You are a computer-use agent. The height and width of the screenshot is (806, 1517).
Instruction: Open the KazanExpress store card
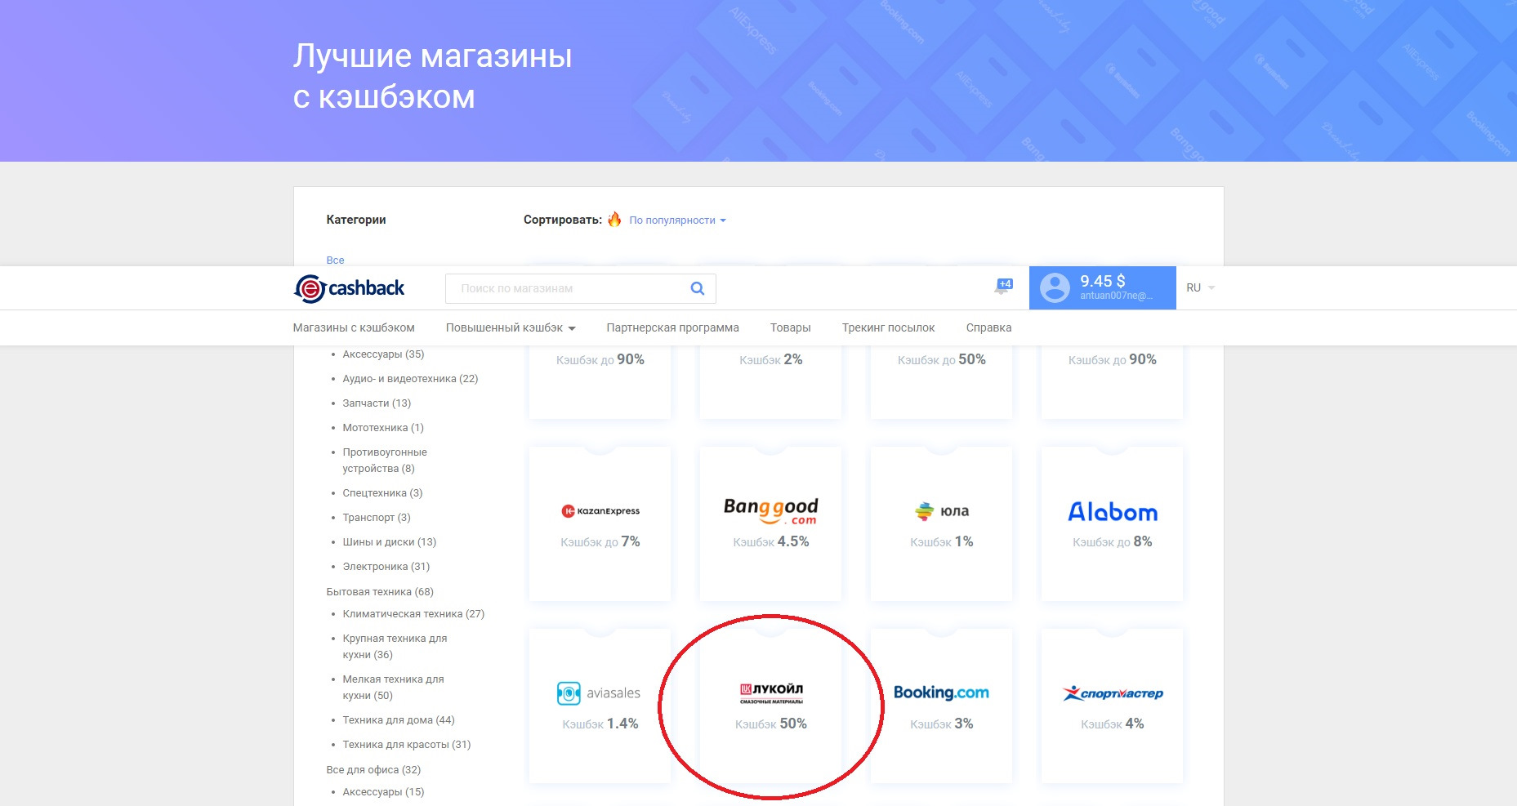pyautogui.click(x=600, y=523)
